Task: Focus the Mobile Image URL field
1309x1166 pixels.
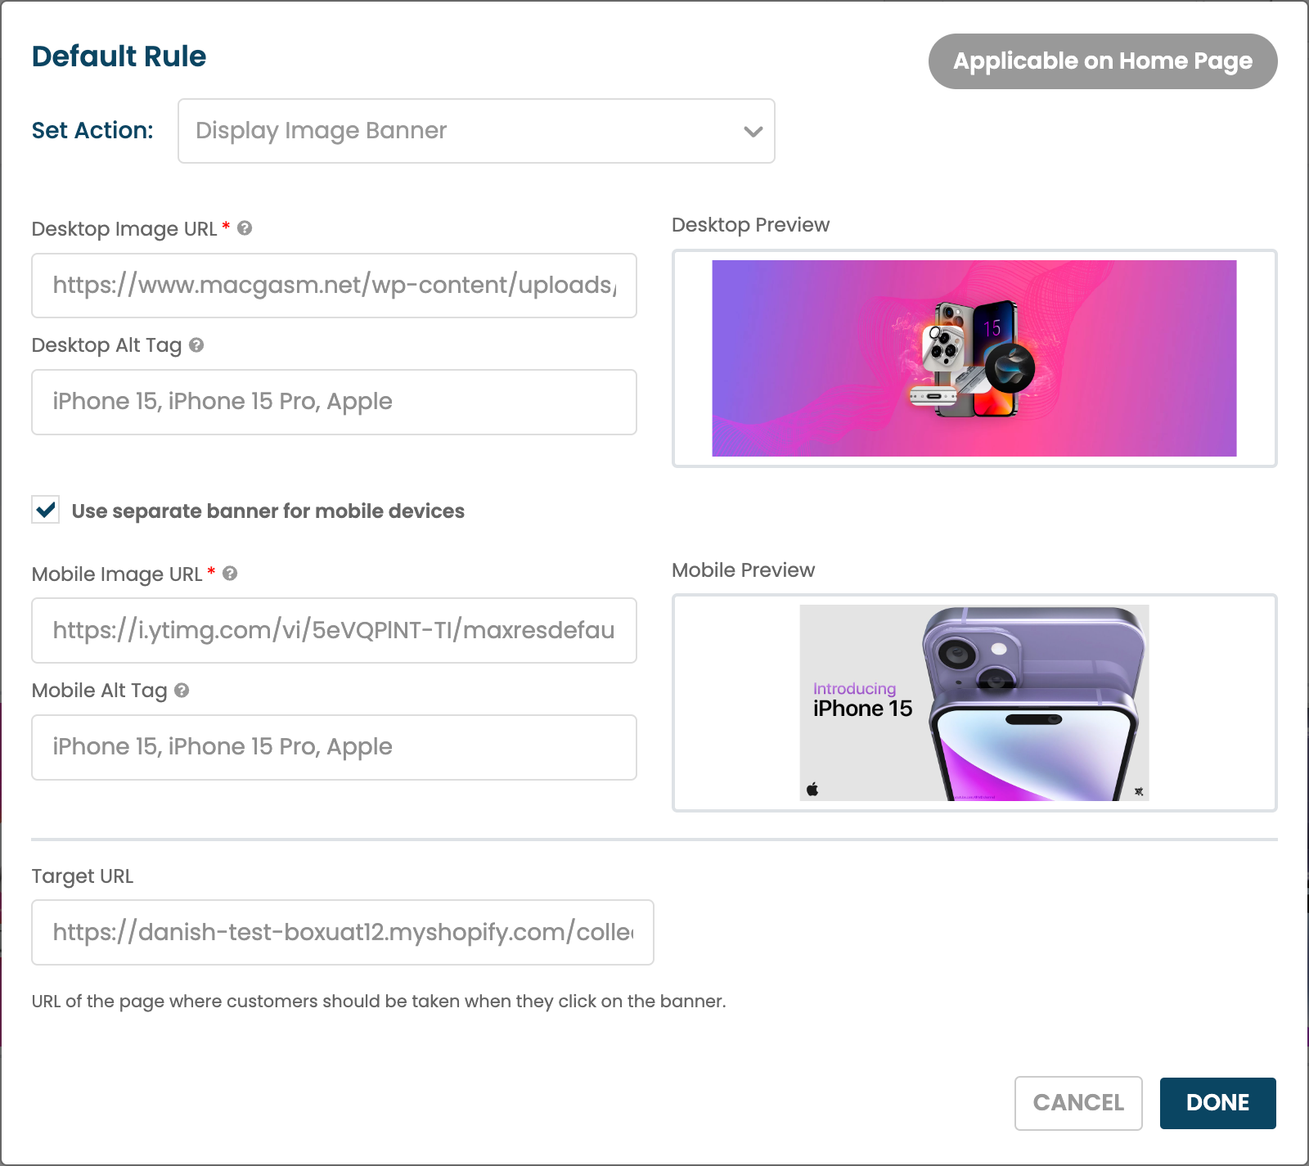Action: (x=334, y=630)
